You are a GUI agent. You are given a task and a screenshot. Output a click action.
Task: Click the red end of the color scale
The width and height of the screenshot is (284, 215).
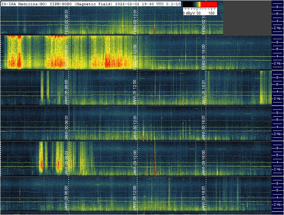212,5
